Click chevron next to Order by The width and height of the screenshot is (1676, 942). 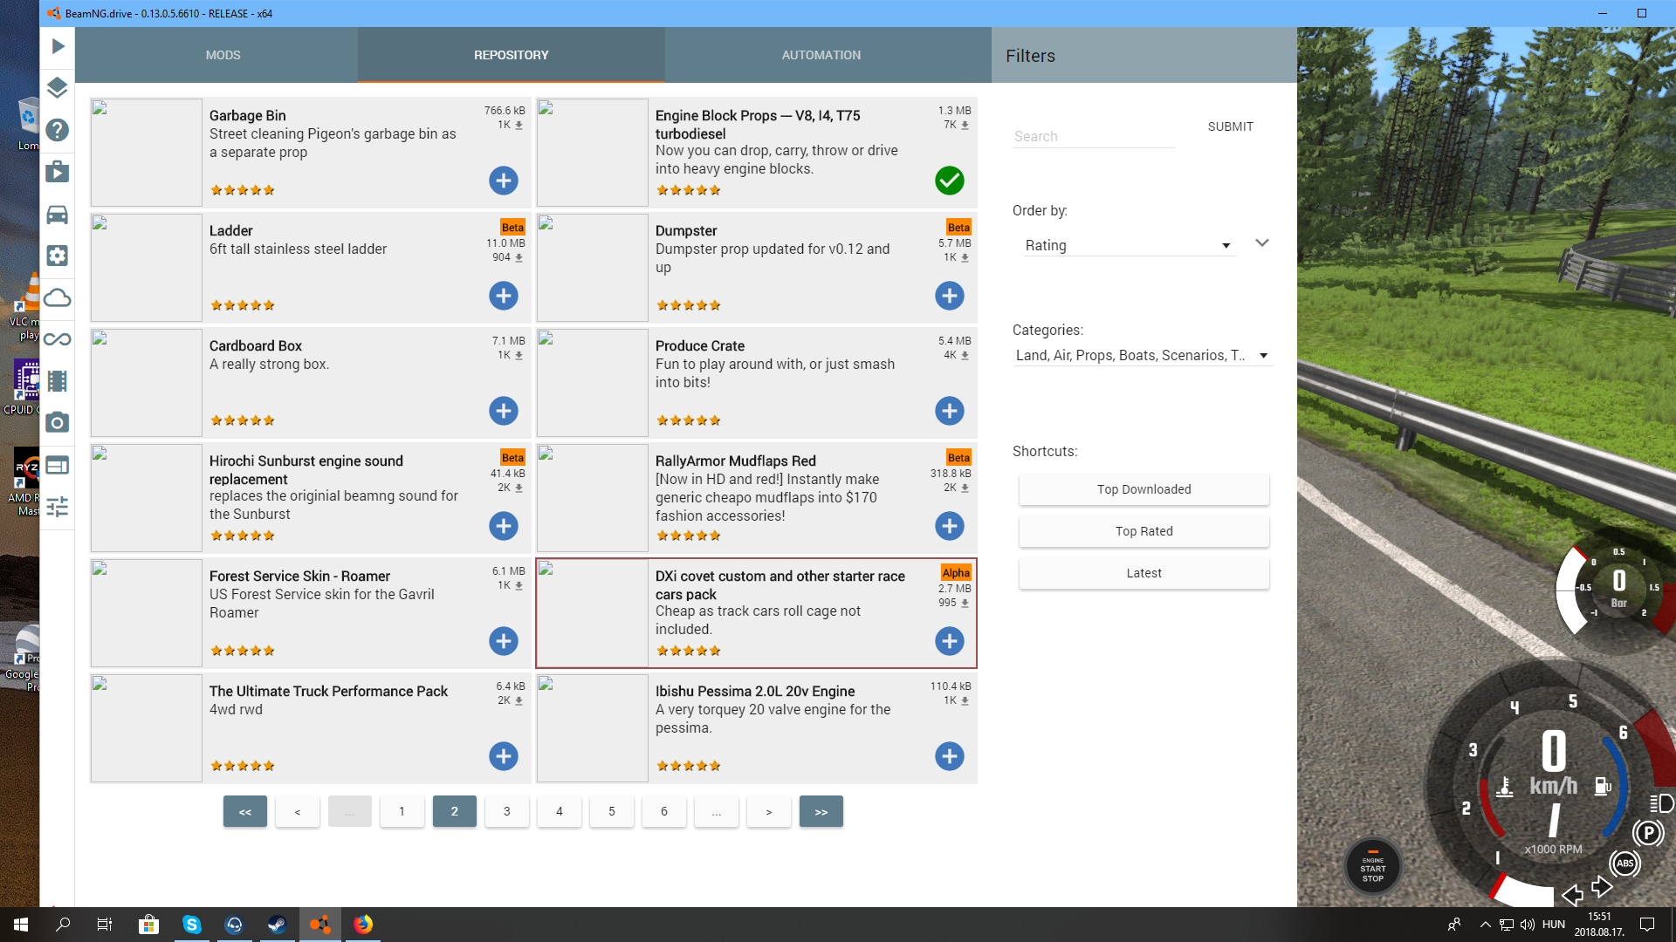[x=1261, y=243]
